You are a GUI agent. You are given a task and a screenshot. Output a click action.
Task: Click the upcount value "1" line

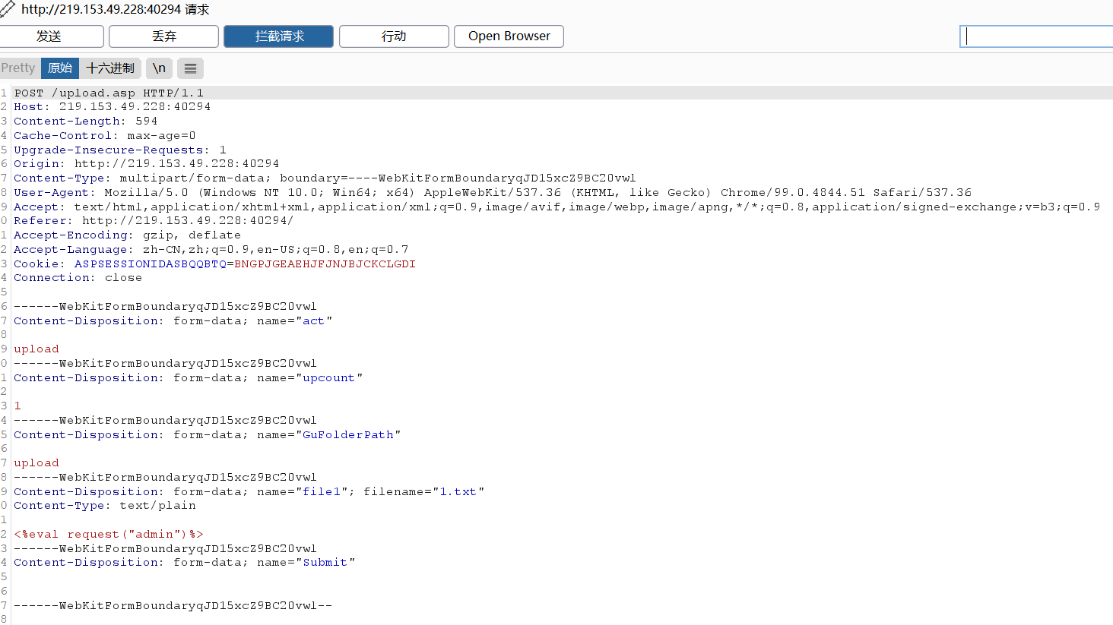[x=17, y=406]
